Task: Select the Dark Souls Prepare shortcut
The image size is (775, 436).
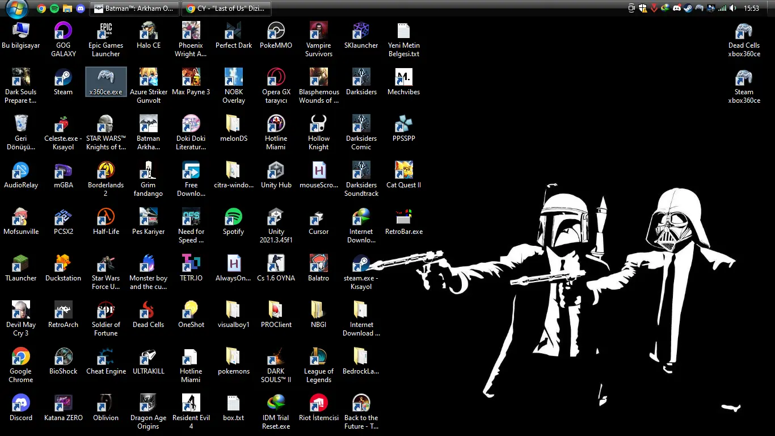Action: (21, 86)
